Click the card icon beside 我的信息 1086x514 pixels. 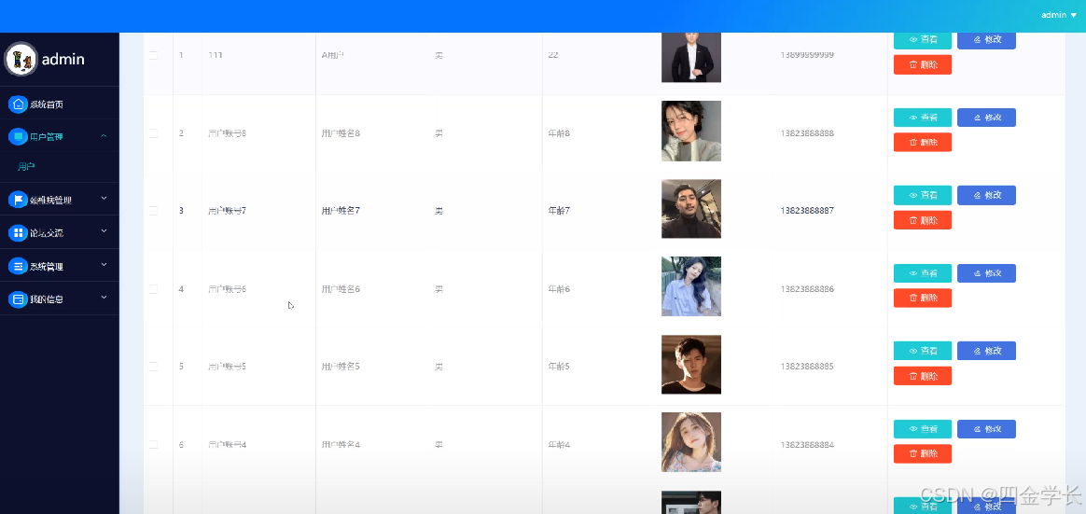(x=18, y=299)
